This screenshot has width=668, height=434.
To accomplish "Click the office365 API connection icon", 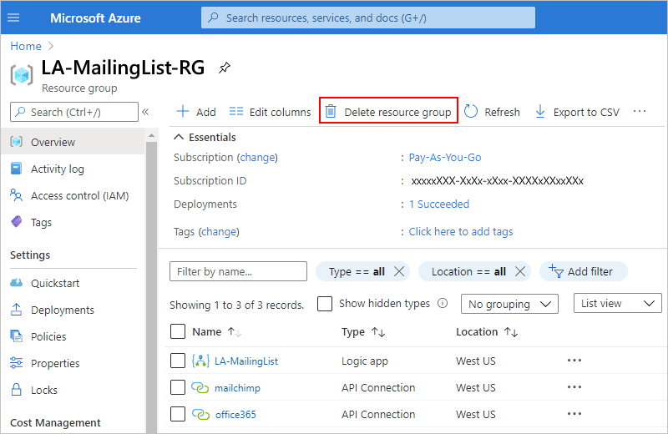I will [200, 415].
